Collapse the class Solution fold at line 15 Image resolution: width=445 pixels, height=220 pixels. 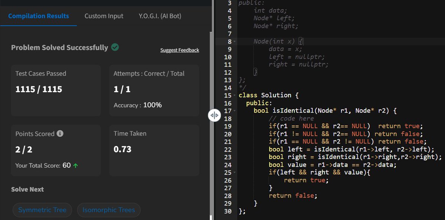click(235, 96)
